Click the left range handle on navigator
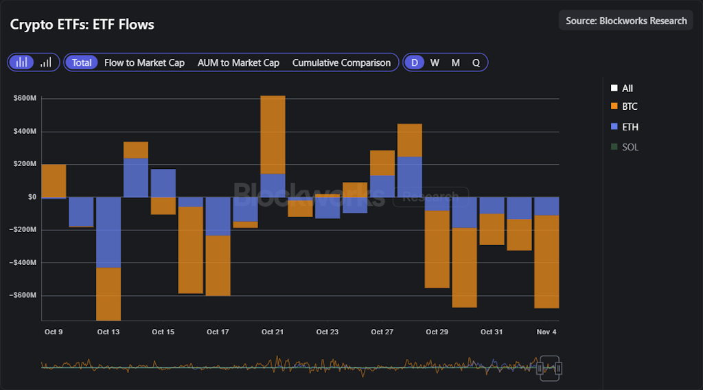 (541, 368)
